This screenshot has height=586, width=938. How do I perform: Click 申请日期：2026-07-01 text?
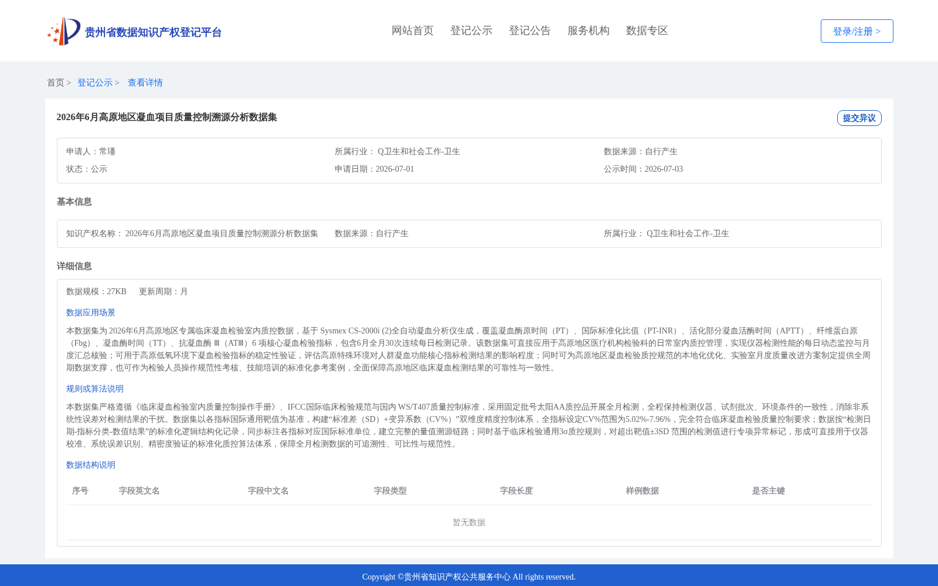pyautogui.click(x=375, y=169)
